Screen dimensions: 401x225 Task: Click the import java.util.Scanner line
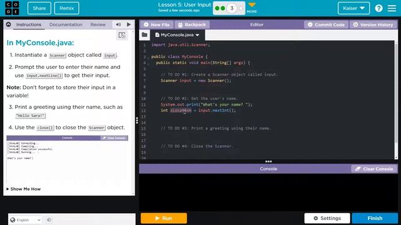(x=180, y=45)
